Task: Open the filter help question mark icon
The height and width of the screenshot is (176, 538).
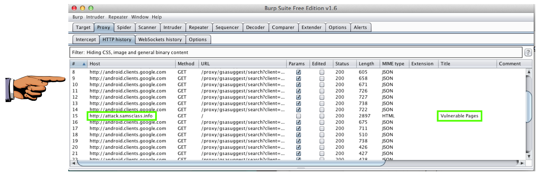Action: click(x=528, y=52)
